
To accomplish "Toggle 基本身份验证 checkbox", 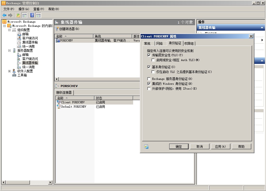I will pyautogui.click(x=149, y=67).
